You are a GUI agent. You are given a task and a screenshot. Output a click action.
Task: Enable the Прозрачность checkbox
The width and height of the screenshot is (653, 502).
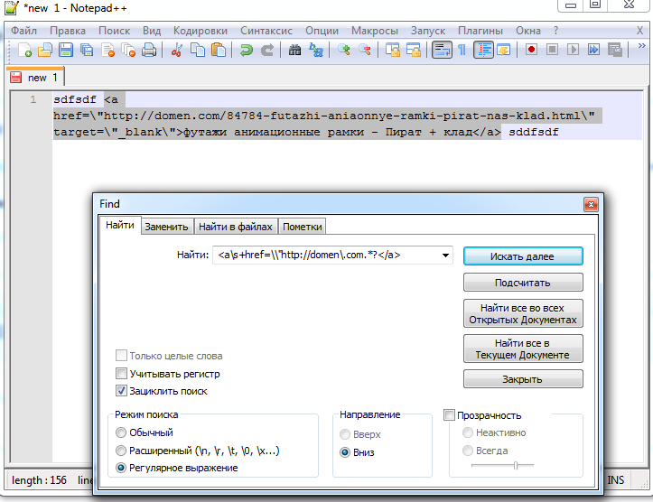(x=450, y=415)
